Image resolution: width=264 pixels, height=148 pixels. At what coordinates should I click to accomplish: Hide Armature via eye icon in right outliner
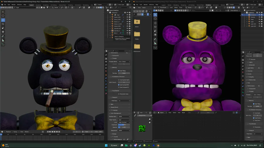click(x=259, y=15)
